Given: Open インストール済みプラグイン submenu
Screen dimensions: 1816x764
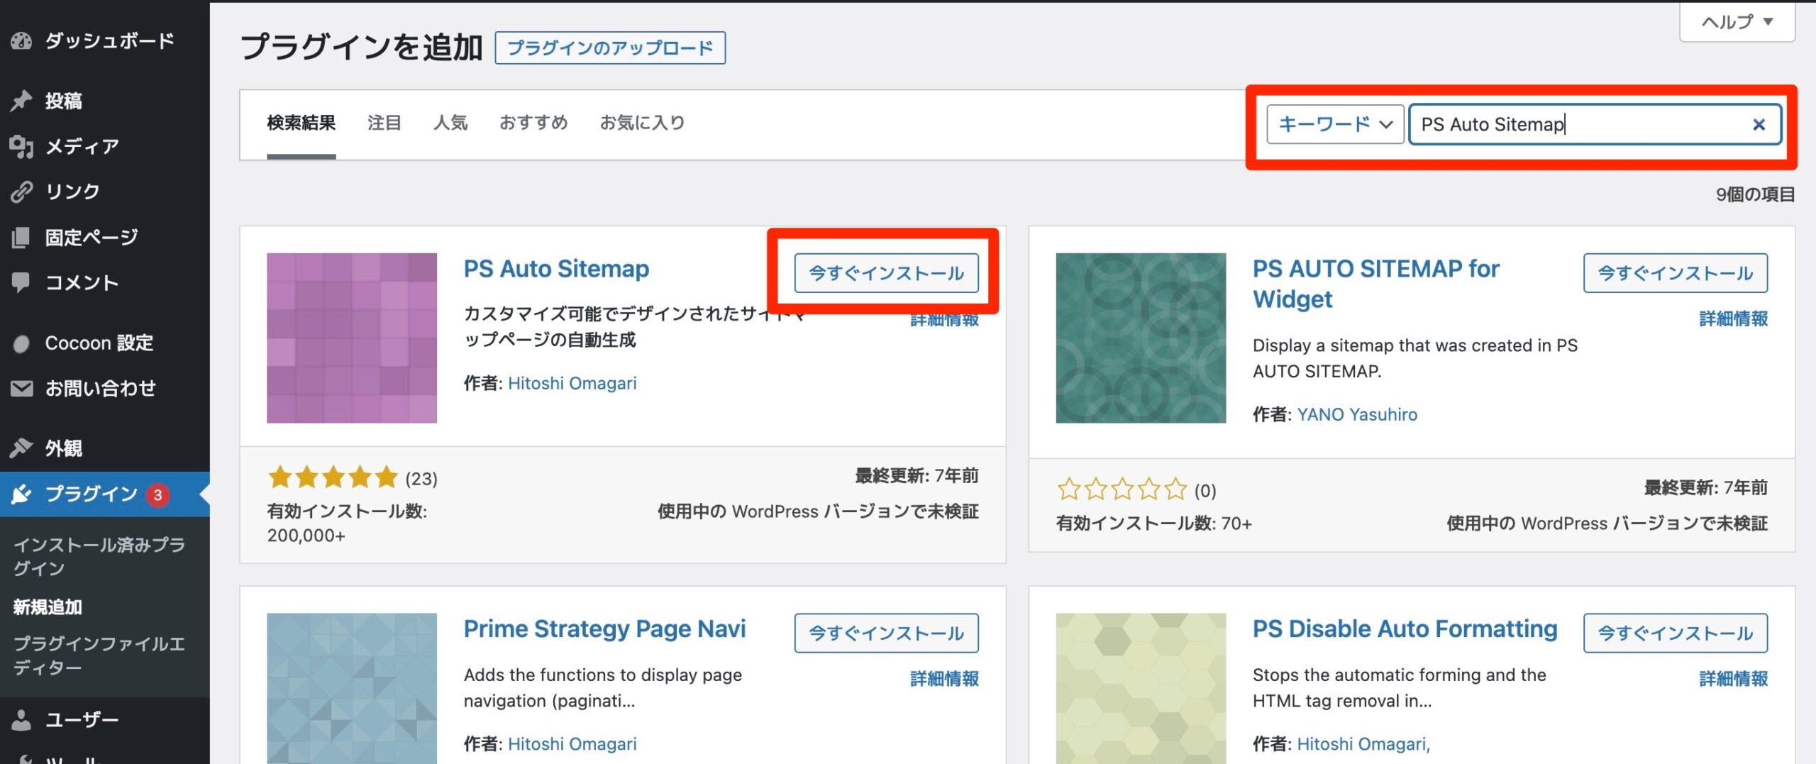Looking at the screenshot, I should click(99, 556).
